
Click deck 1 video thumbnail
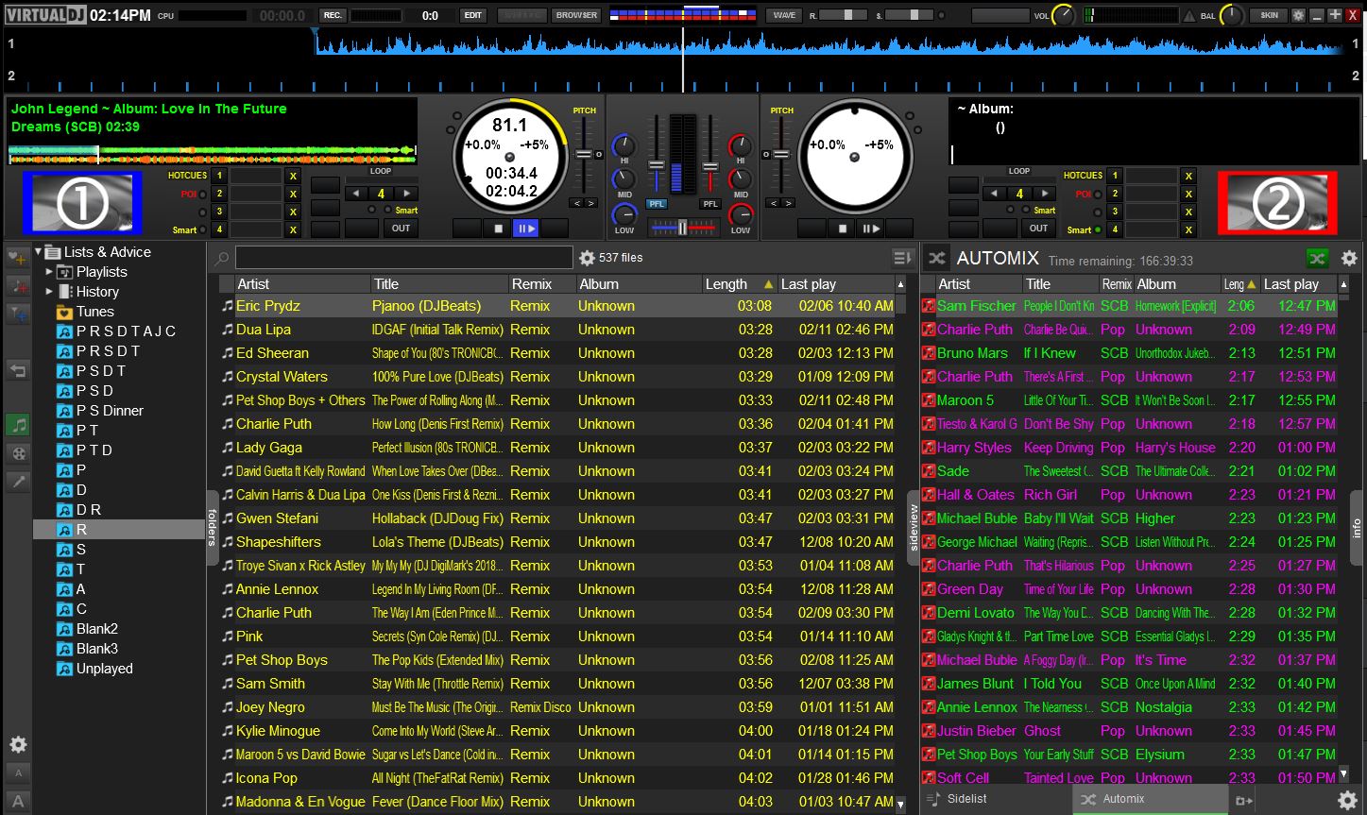click(82, 202)
